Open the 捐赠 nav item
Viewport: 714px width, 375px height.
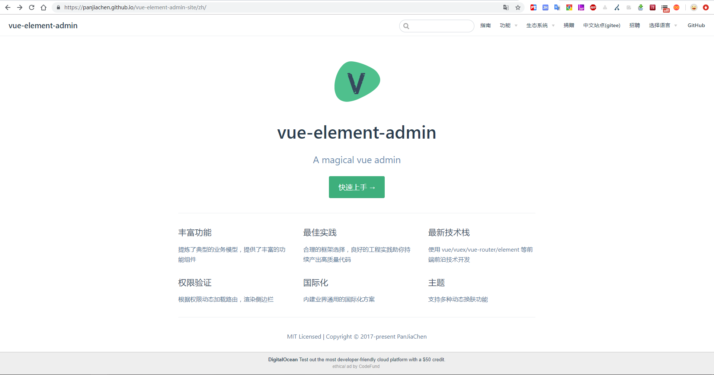coord(569,25)
